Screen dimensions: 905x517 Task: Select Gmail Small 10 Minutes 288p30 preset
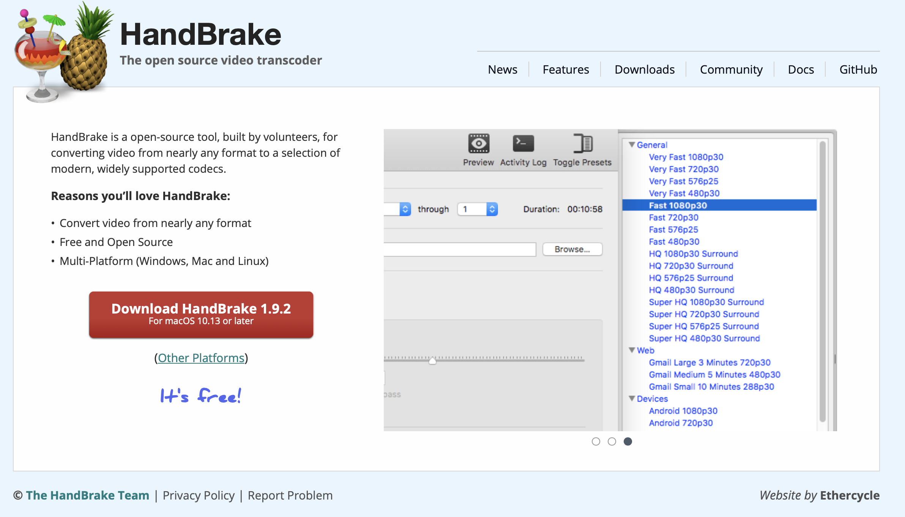[x=711, y=387]
